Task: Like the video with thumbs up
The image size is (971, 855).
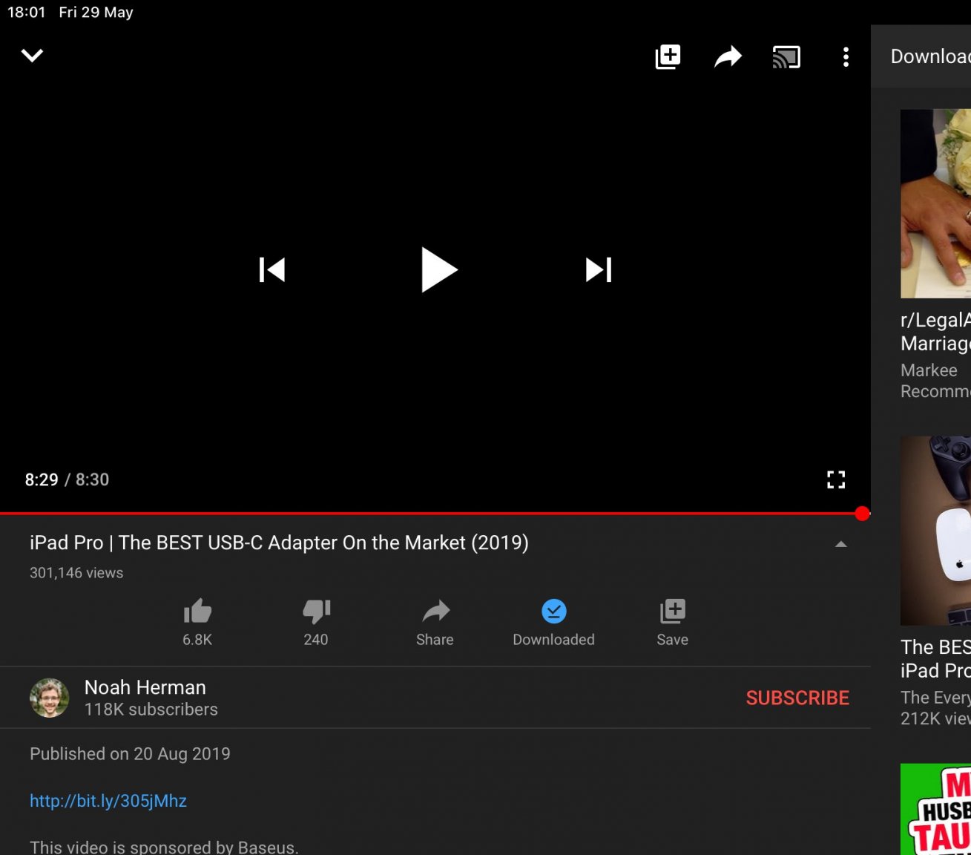Action: [x=197, y=612]
